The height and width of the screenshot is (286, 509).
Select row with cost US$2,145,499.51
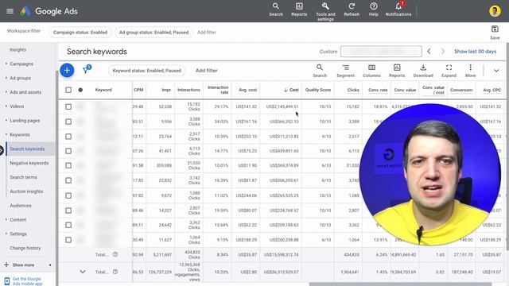tap(68, 106)
